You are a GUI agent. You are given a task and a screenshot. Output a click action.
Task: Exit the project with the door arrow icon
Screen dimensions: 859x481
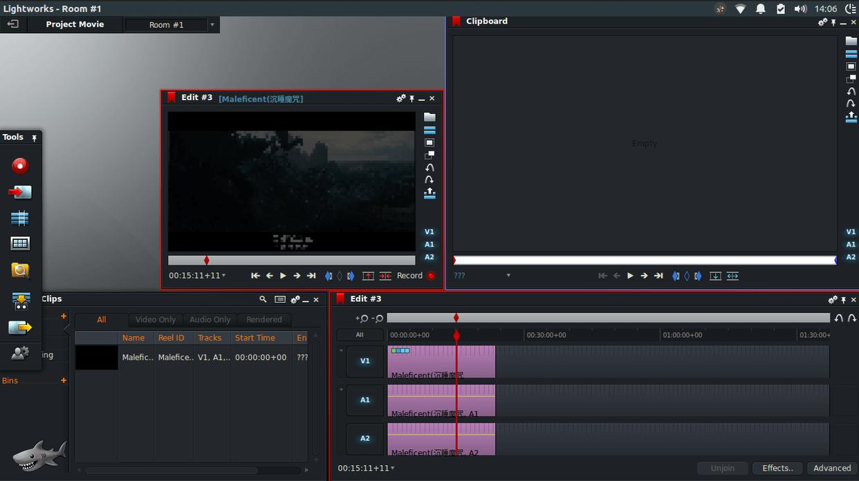click(12, 24)
